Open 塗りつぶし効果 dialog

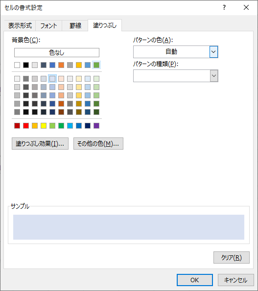[40, 143]
